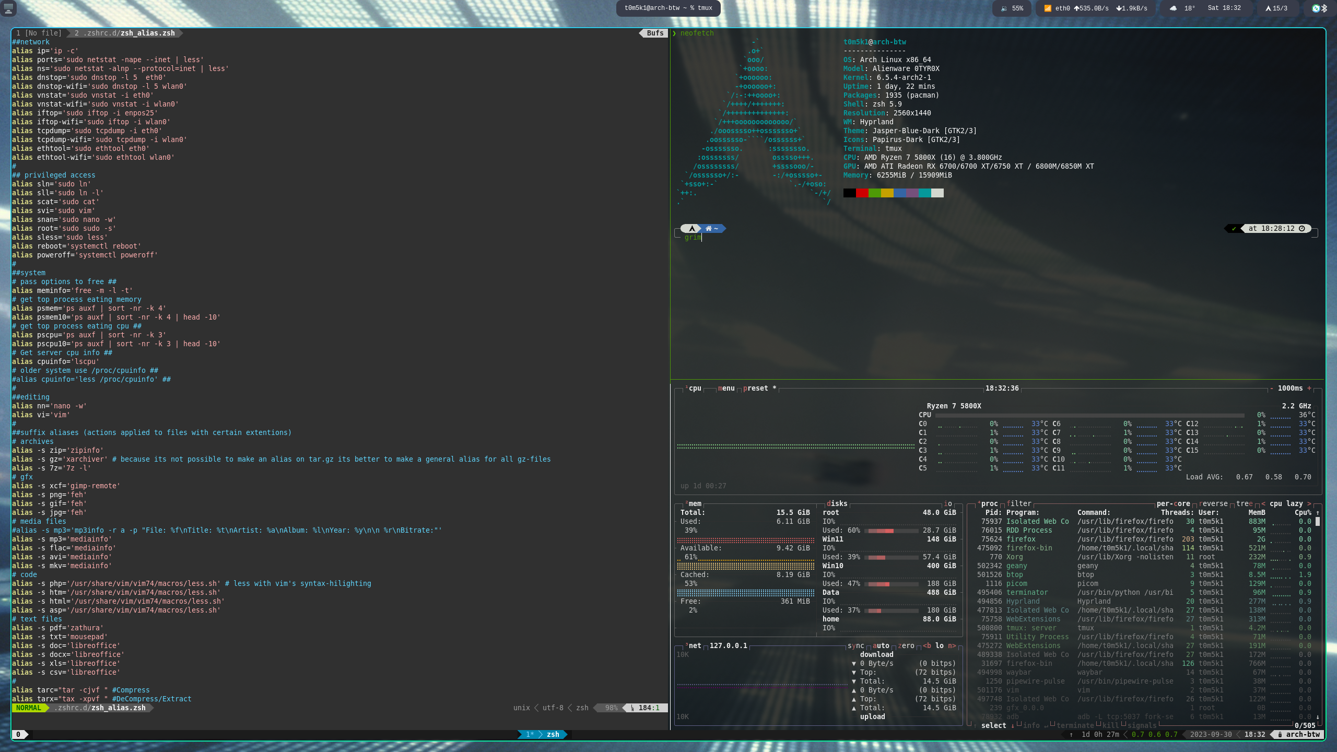This screenshot has width=1337, height=752.
Task: Click the clock icon after 18:28:12
Action: [1302, 228]
